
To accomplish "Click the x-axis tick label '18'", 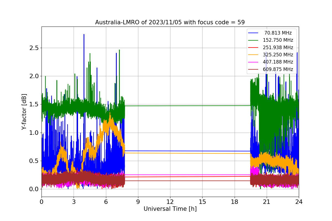I will pos(234,202).
